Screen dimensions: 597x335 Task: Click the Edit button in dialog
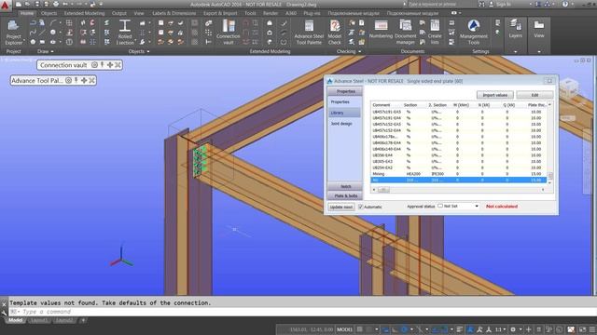point(535,95)
